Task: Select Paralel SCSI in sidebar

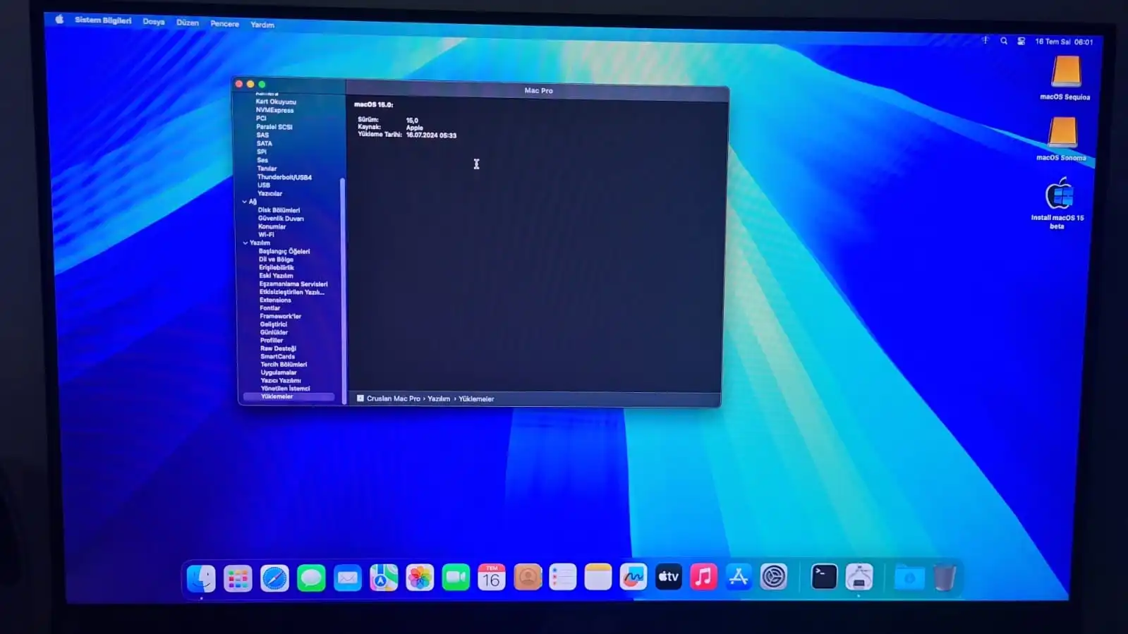Action: pos(274,127)
